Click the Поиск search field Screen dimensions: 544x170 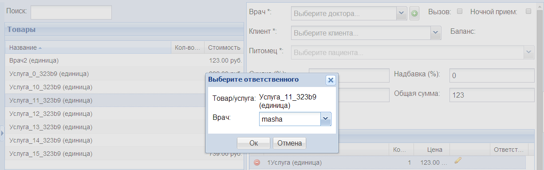(x=71, y=12)
